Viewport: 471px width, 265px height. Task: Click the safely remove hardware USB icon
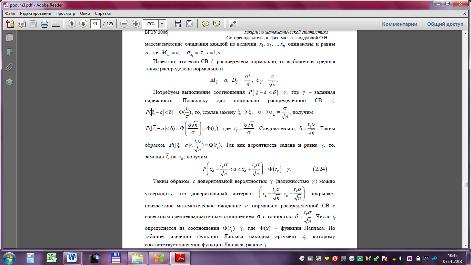(377, 258)
